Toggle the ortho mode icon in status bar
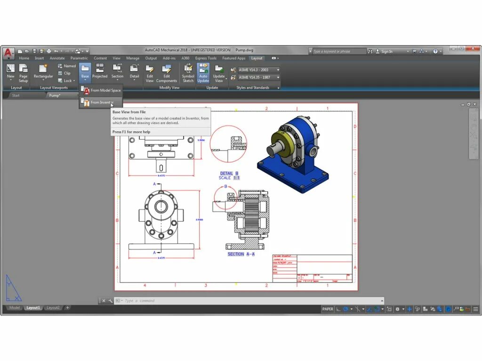The image size is (482, 361). (338, 309)
